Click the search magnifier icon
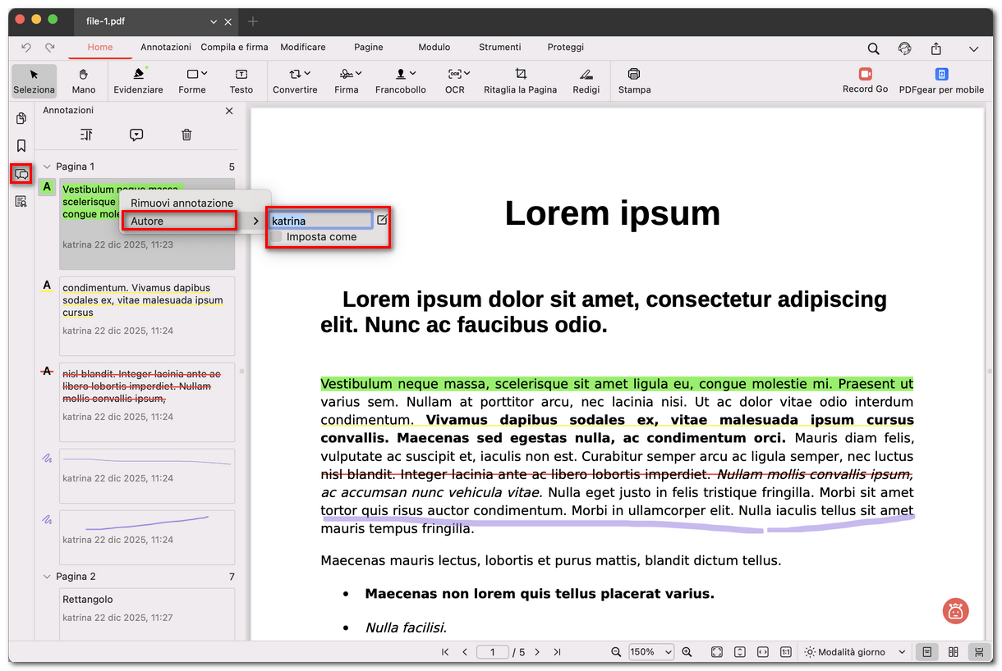Screen dimensions: 1002x671 click(873, 48)
